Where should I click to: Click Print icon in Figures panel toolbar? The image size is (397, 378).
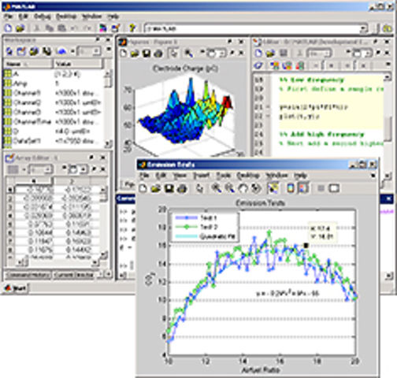pos(158,54)
